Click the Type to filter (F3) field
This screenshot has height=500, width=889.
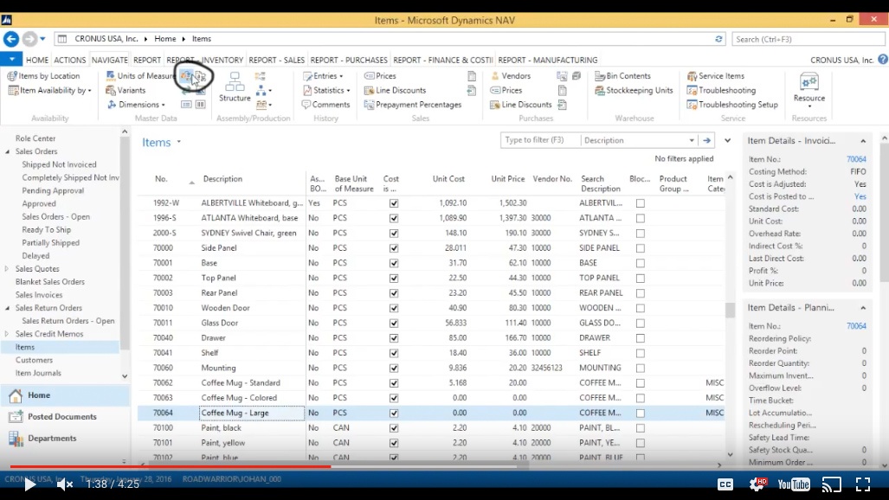540,140
